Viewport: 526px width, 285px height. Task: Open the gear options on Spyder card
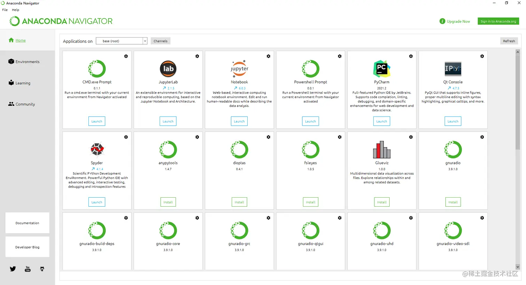pyautogui.click(x=126, y=137)
